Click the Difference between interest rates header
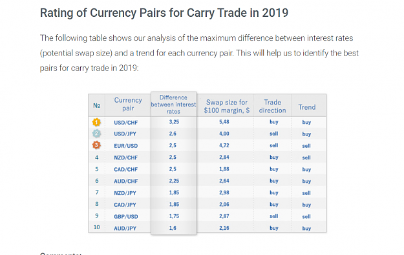 tap(173, 105)
